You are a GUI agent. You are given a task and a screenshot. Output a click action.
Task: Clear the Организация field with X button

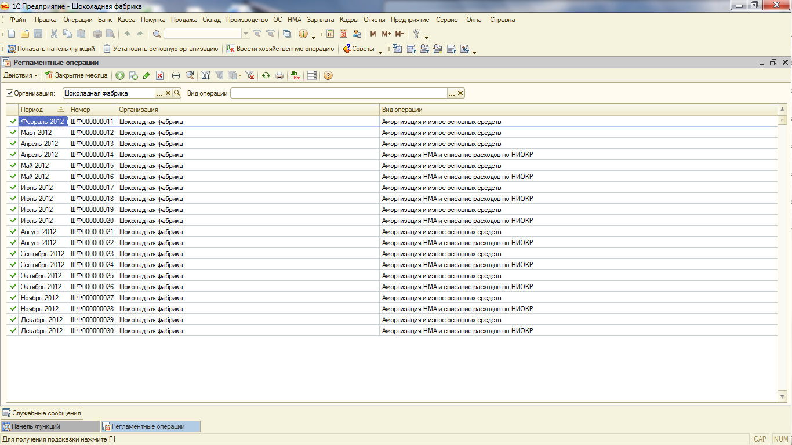tap(168, 93)
